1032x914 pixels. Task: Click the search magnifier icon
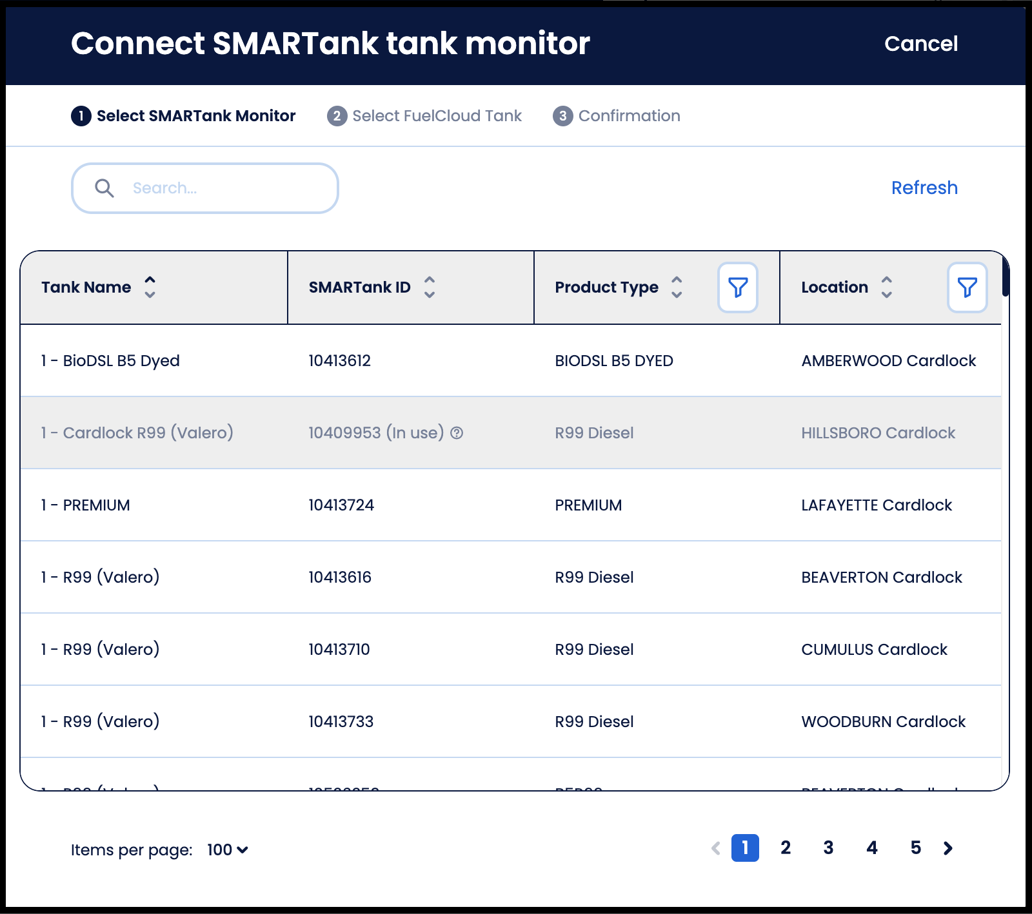tap(104, 188)
